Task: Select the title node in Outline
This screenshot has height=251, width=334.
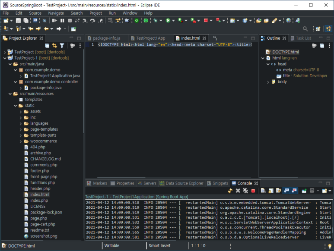Action: click(x=302, y=76)
